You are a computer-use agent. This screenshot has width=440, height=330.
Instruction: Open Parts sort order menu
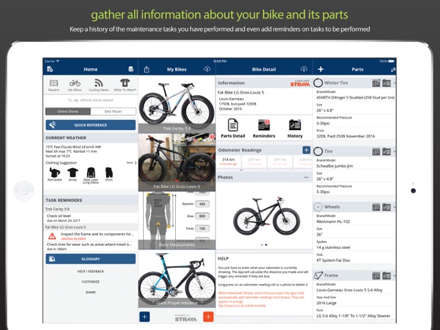pos(393,69)
